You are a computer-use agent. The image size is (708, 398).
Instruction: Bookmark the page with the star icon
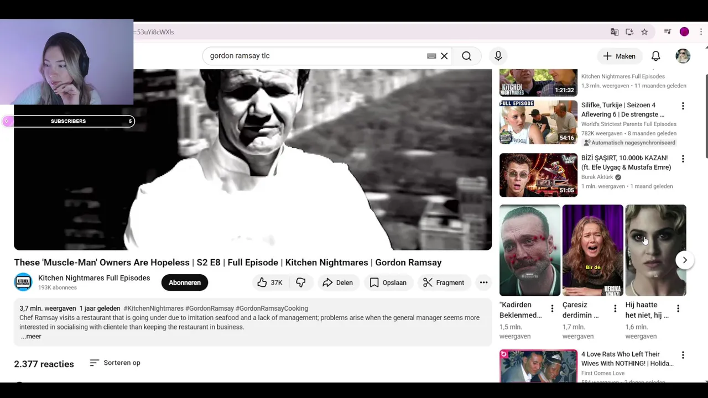click(644, 32)
